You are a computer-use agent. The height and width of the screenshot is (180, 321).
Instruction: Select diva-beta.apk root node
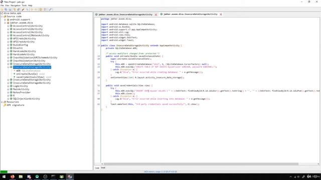click(x=12, y=13)
